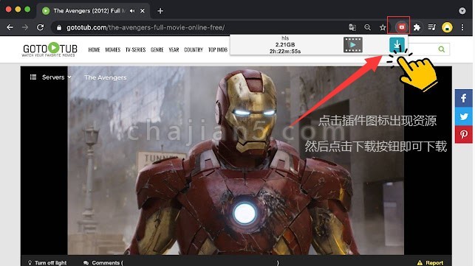Mute the tab using speaker icon
475x266 pixels.
point(132,11)
